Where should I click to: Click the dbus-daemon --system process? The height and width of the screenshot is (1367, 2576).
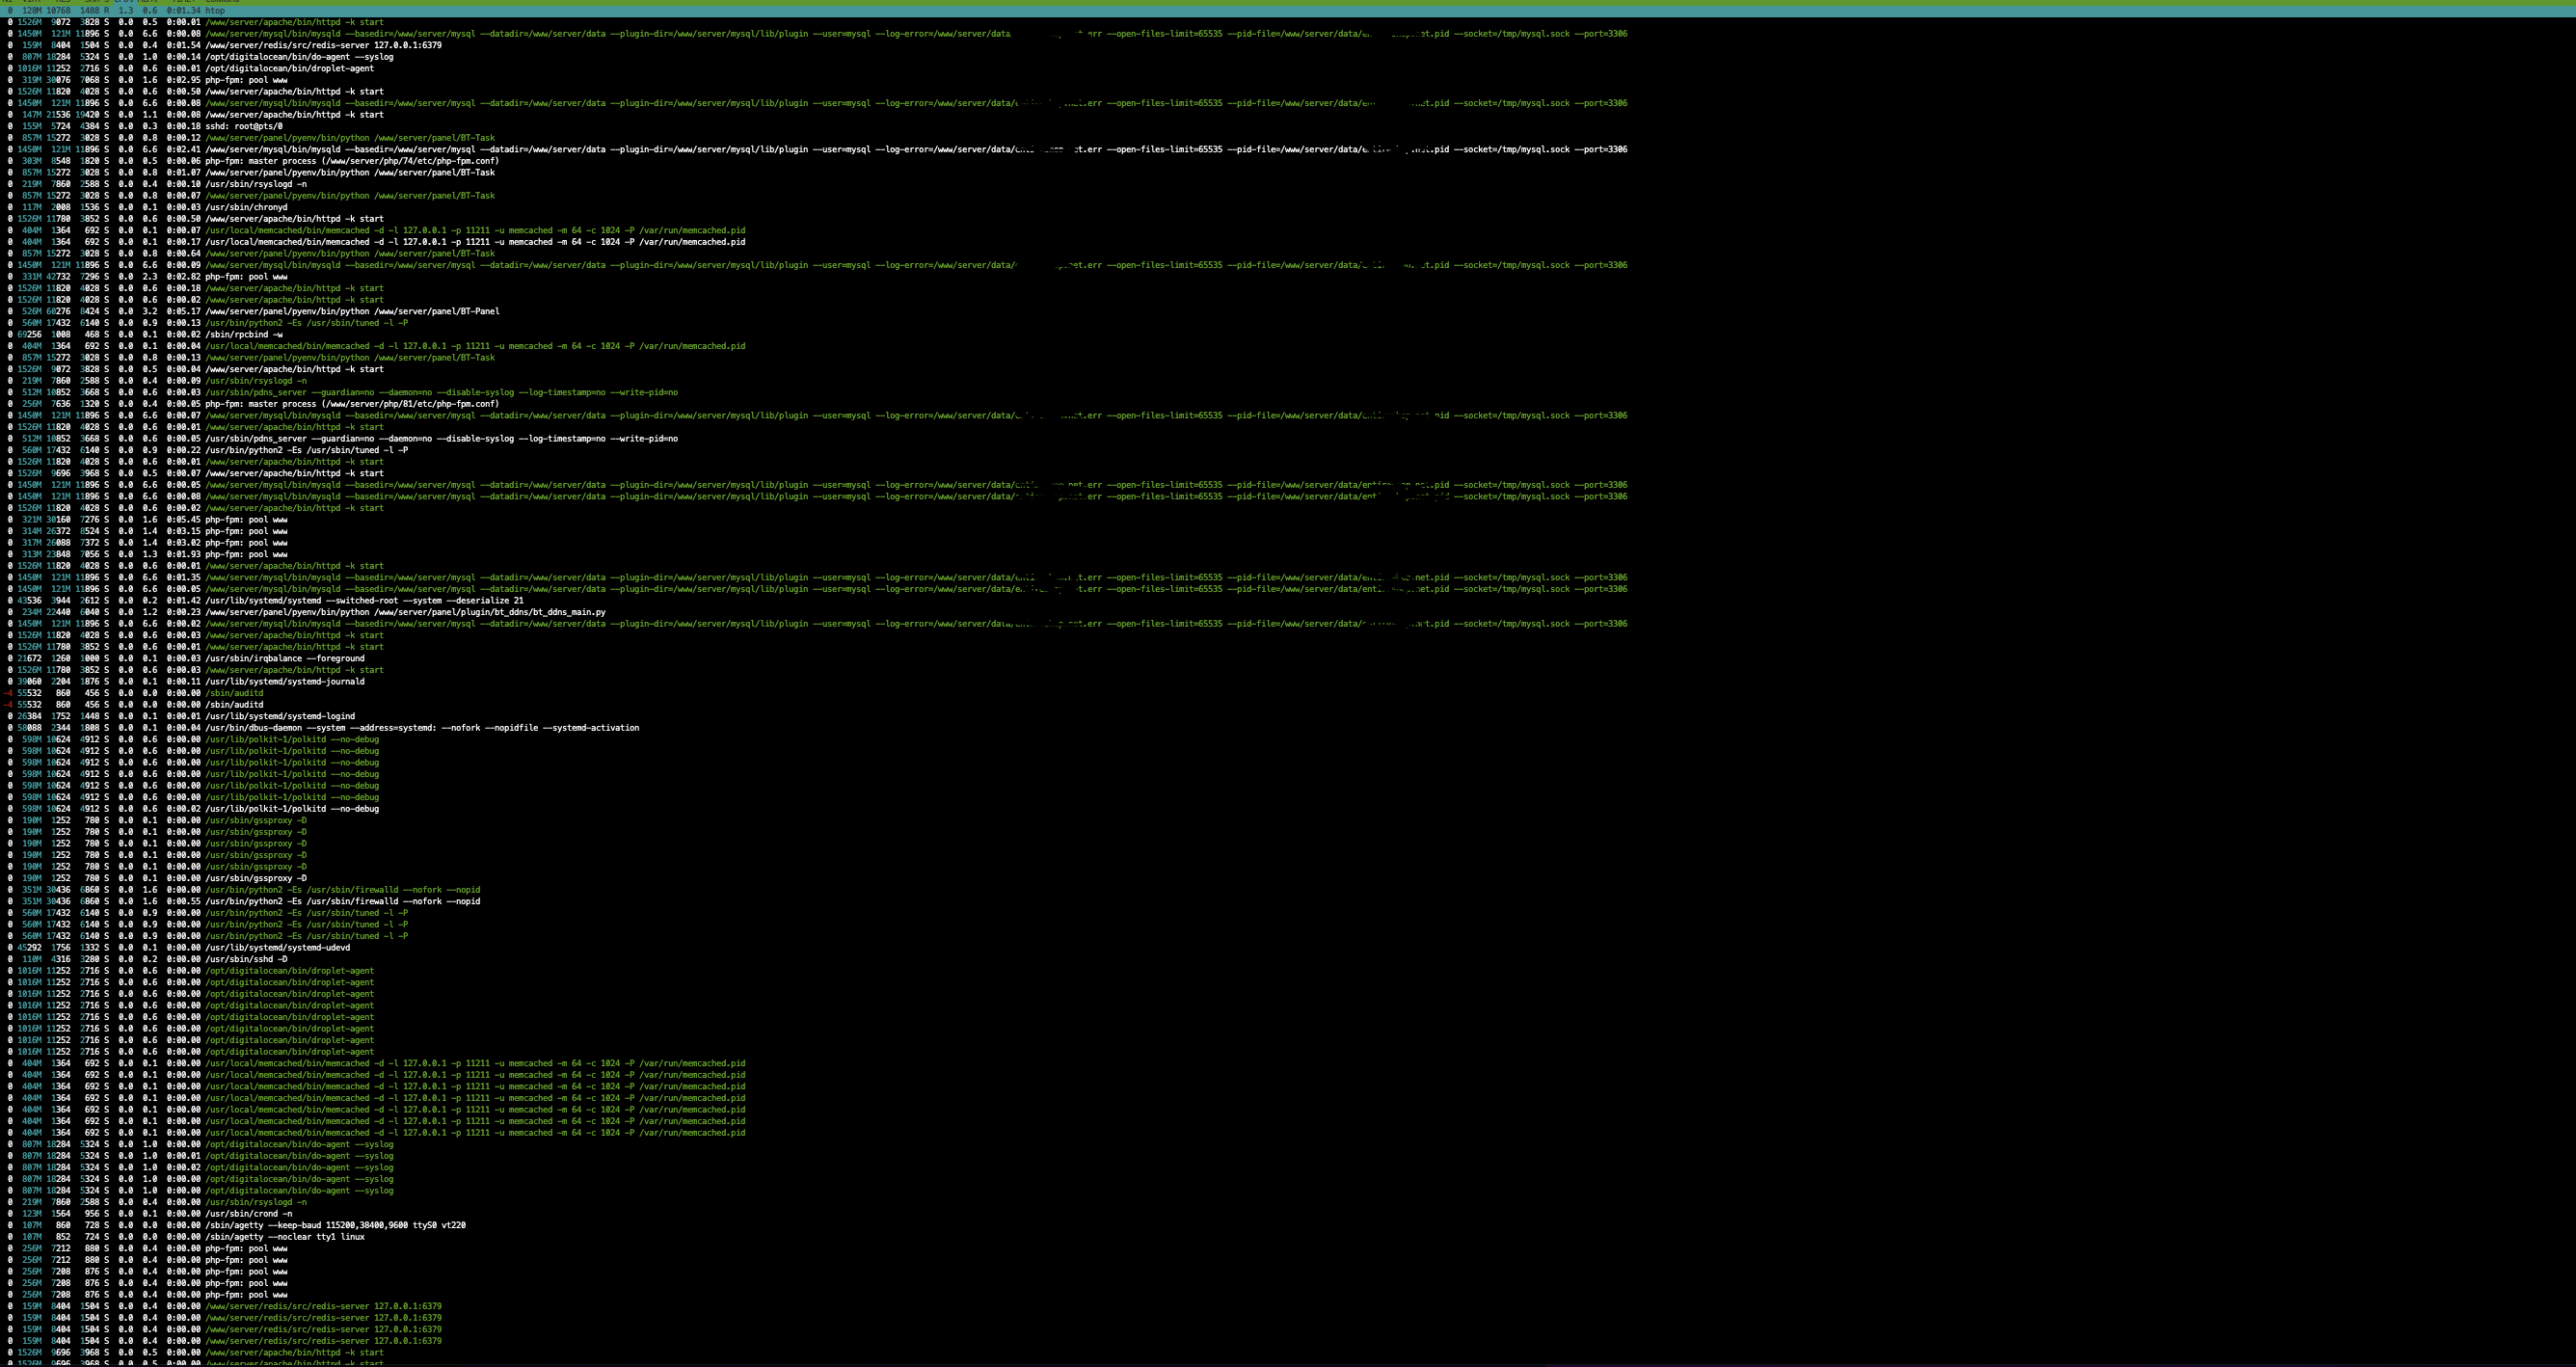[422, 728]
